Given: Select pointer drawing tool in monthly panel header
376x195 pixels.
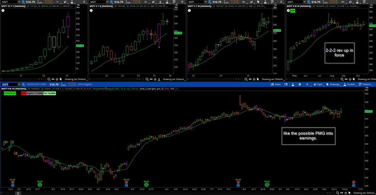Looking at the screenshot, I should [x=258, y=2].
